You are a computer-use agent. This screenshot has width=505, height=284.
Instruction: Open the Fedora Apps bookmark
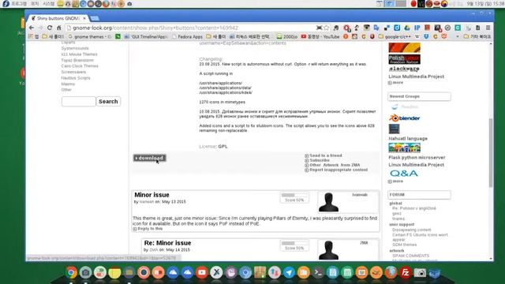click(187, 37)
